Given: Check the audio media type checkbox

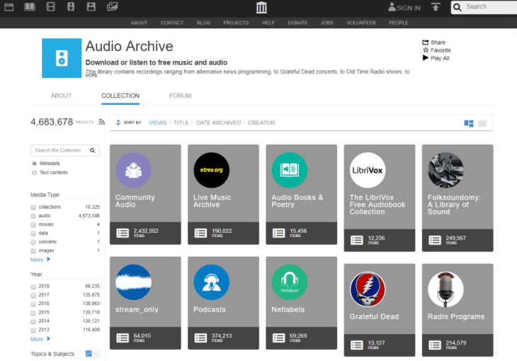Looking at the screenshot, I should [33, 216].
